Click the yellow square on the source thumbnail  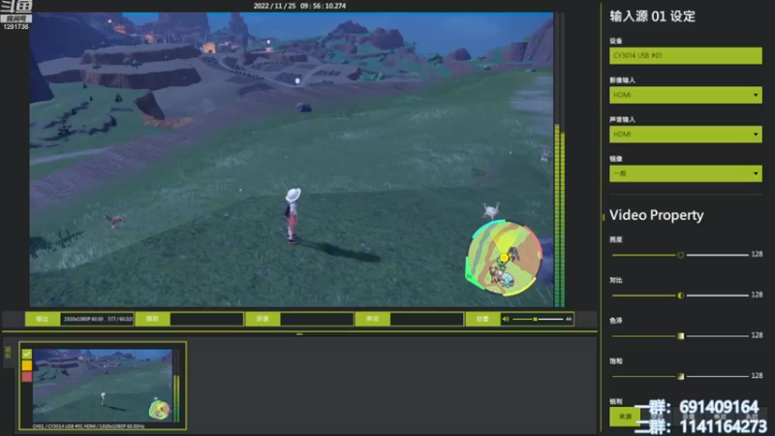[x=27, y=365]
